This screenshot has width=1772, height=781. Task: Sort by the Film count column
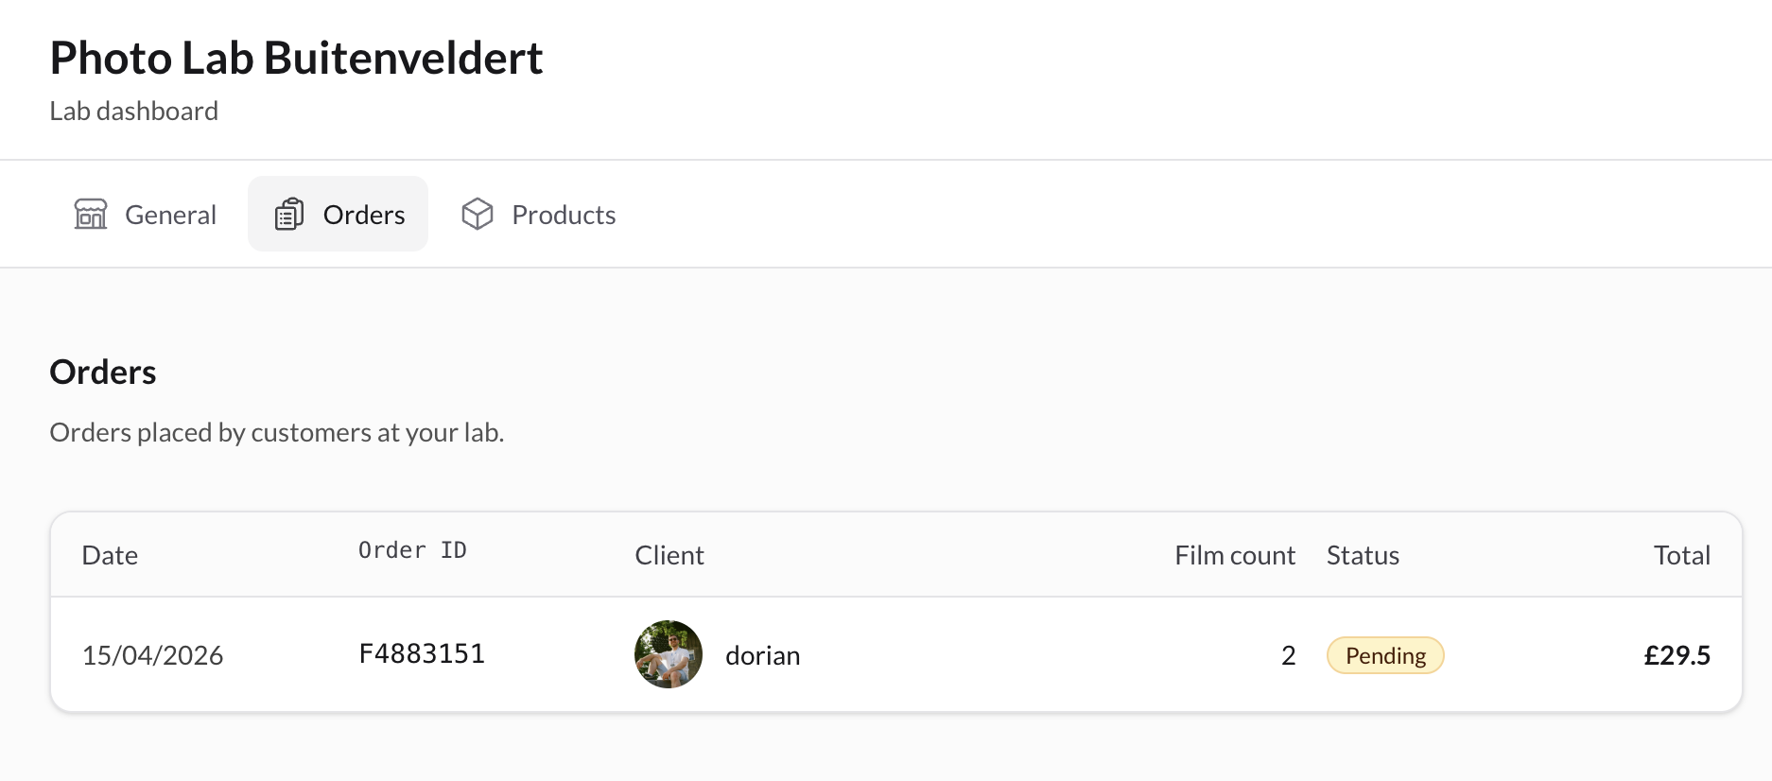click(x=1234, y=555)
